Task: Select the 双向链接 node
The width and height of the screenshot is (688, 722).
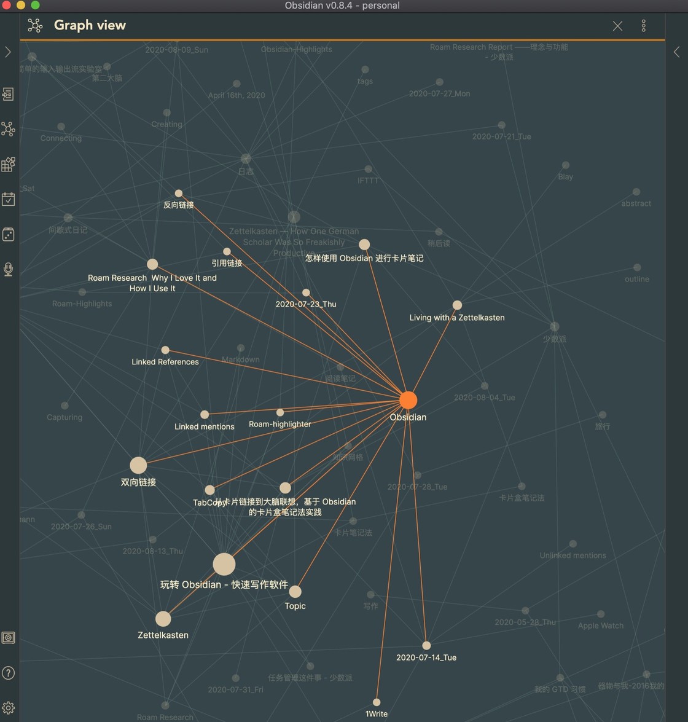Action: click(138, 465)
